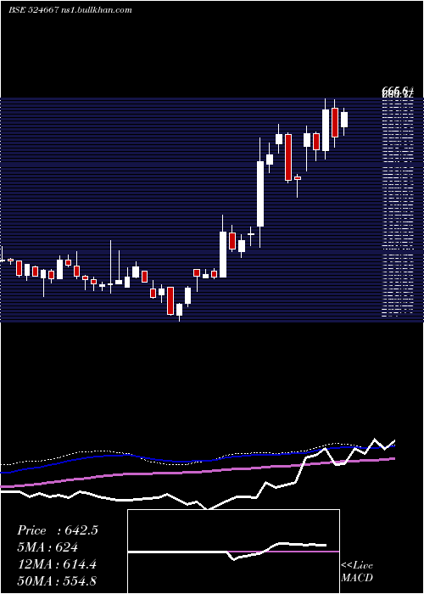Click the MACD inset chart box
424x594 pixels.
233,552
